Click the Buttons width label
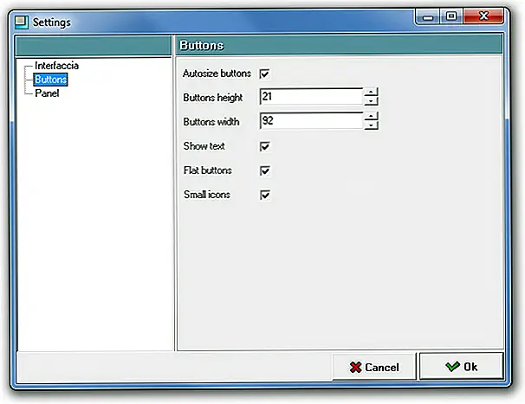This screenshot has width=525, height=404. point(211,122)
